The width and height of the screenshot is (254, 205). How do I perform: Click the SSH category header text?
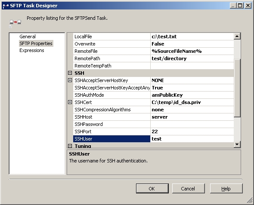pos(79,73)
